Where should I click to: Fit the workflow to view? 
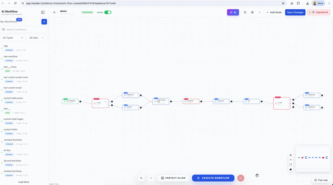291,164
